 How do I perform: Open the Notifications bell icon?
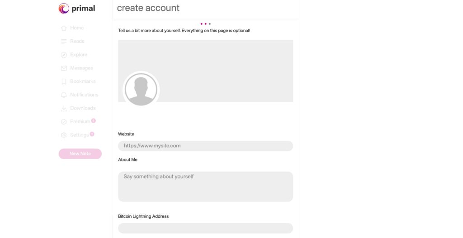tap(64, 95)
